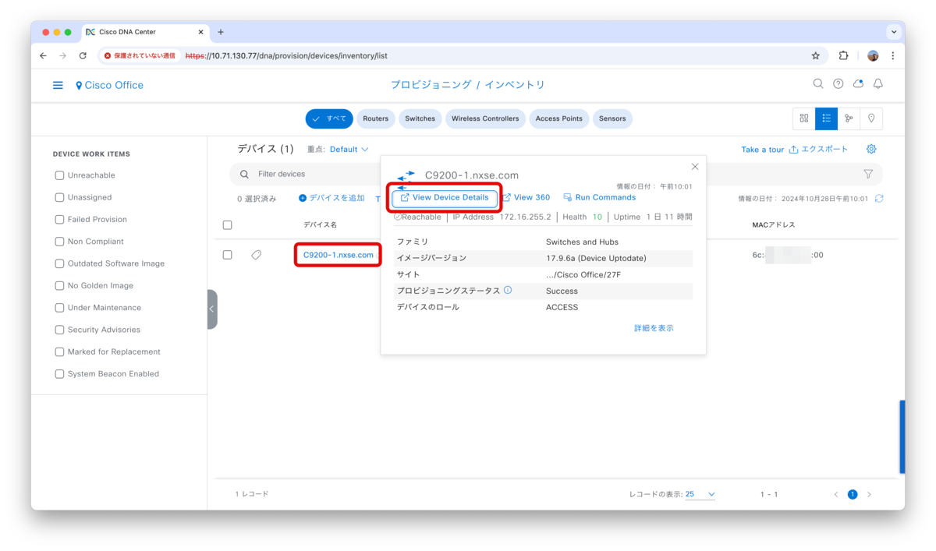The height and width of the screenshot is (551, 936).
Task: Select the Access Points filter tab
Action: point(558,118)
